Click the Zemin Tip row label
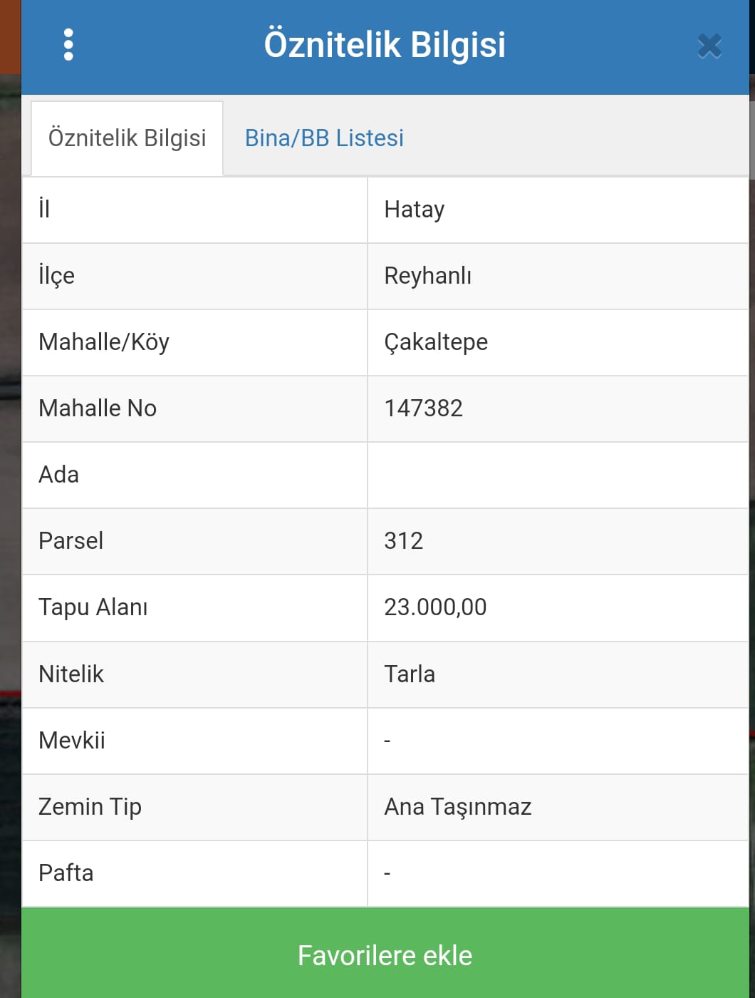Image resolution: width=755 pixels, height=998 pixels. pyautogui.click(x=90, y=807)
